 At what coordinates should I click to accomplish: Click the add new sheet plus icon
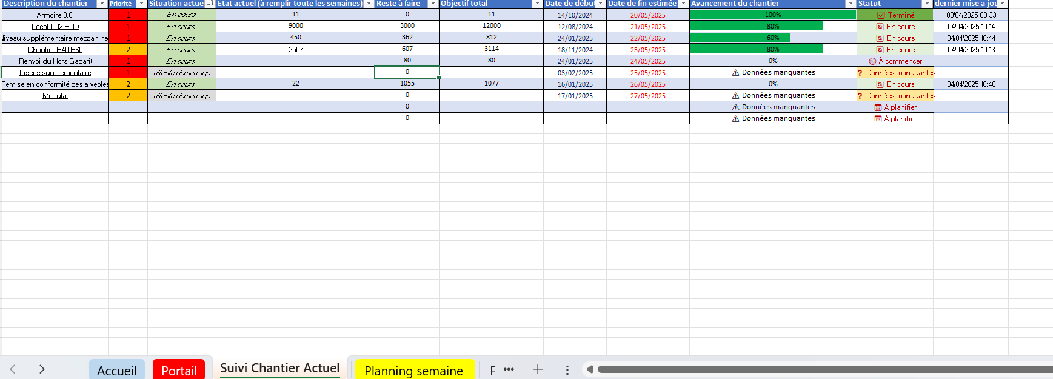(x=537, y=369)
